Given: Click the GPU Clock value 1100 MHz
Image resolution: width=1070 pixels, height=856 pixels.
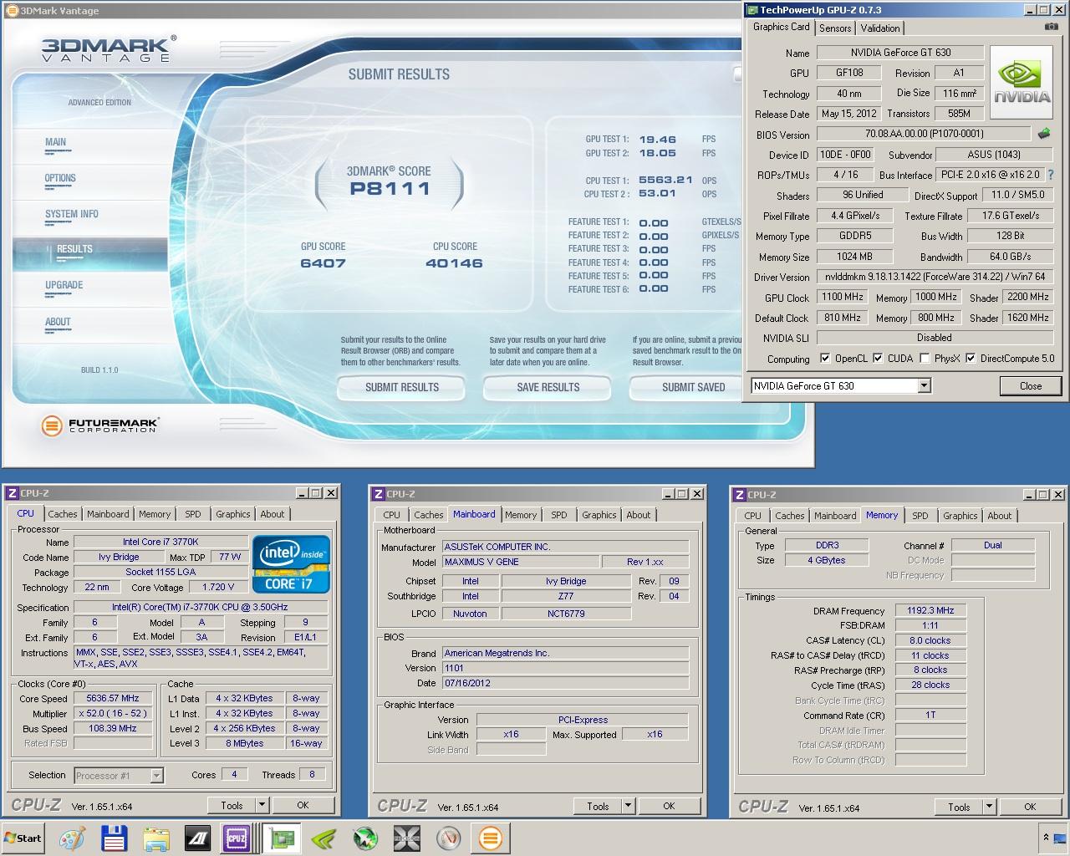Looking at the screenshot, I should pos(843,297).
